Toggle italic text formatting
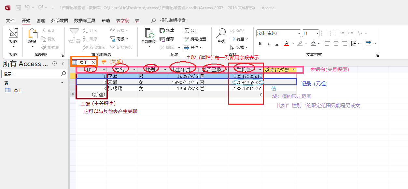This screenshot has width=408, height=189. point(269,44)
